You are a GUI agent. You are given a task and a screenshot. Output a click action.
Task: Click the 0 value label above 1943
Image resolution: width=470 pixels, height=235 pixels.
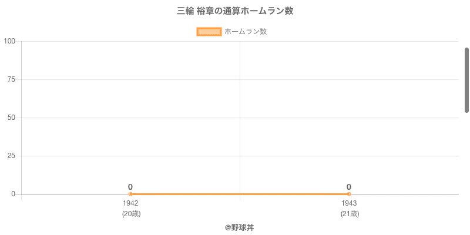[349, 187]
